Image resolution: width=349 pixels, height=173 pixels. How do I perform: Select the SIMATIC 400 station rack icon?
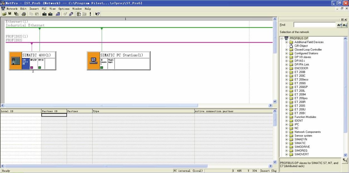coord(15,61)
